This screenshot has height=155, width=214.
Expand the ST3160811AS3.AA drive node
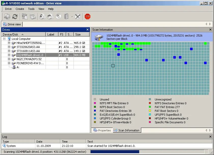[x=9, y=51]
